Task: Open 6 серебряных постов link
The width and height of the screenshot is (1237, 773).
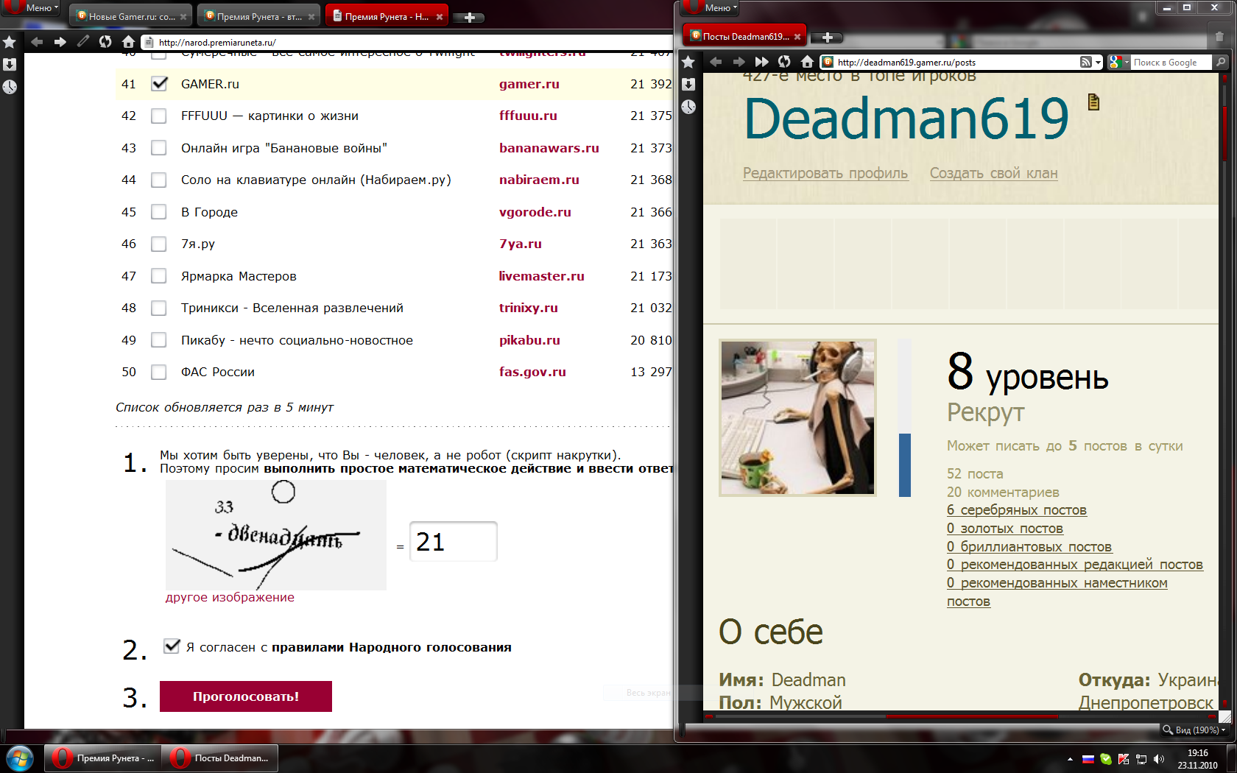Action: [x=1016, y=509]
